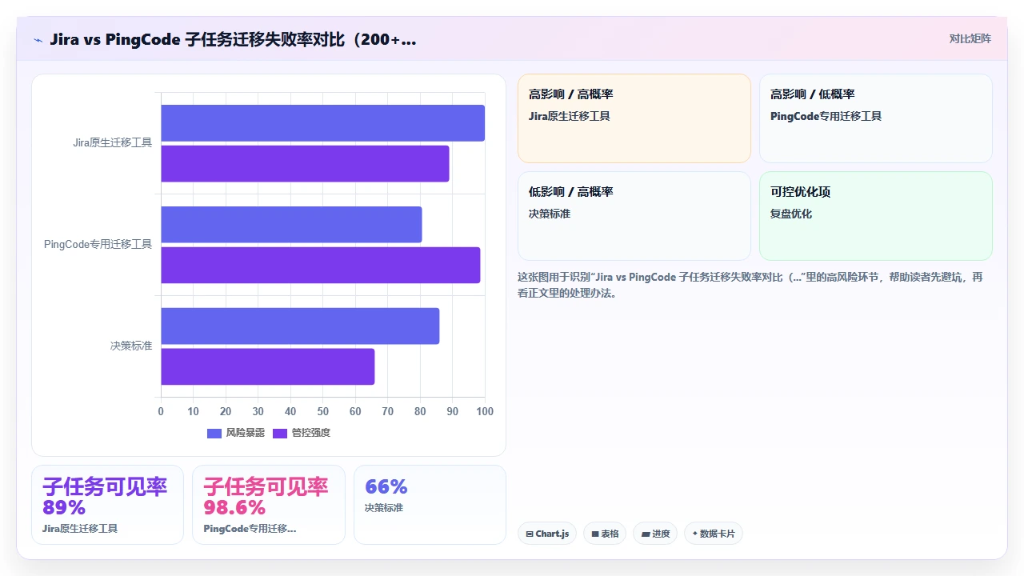1024x576 pixels.
Task: Click the 66% 决策标准 stat card
Action: [430, 505]
